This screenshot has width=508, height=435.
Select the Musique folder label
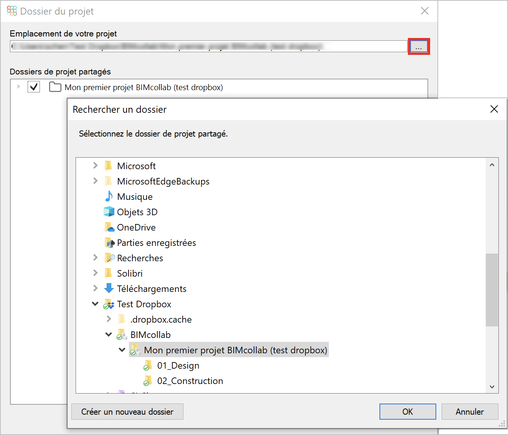pos(135,197)
